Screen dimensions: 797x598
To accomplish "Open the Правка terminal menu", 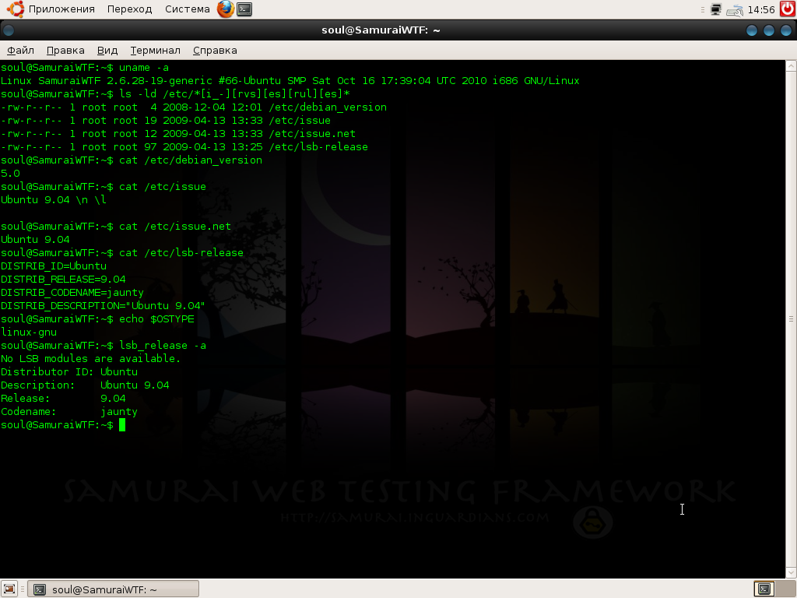I will pyautogui.click(x=65, y=51).
